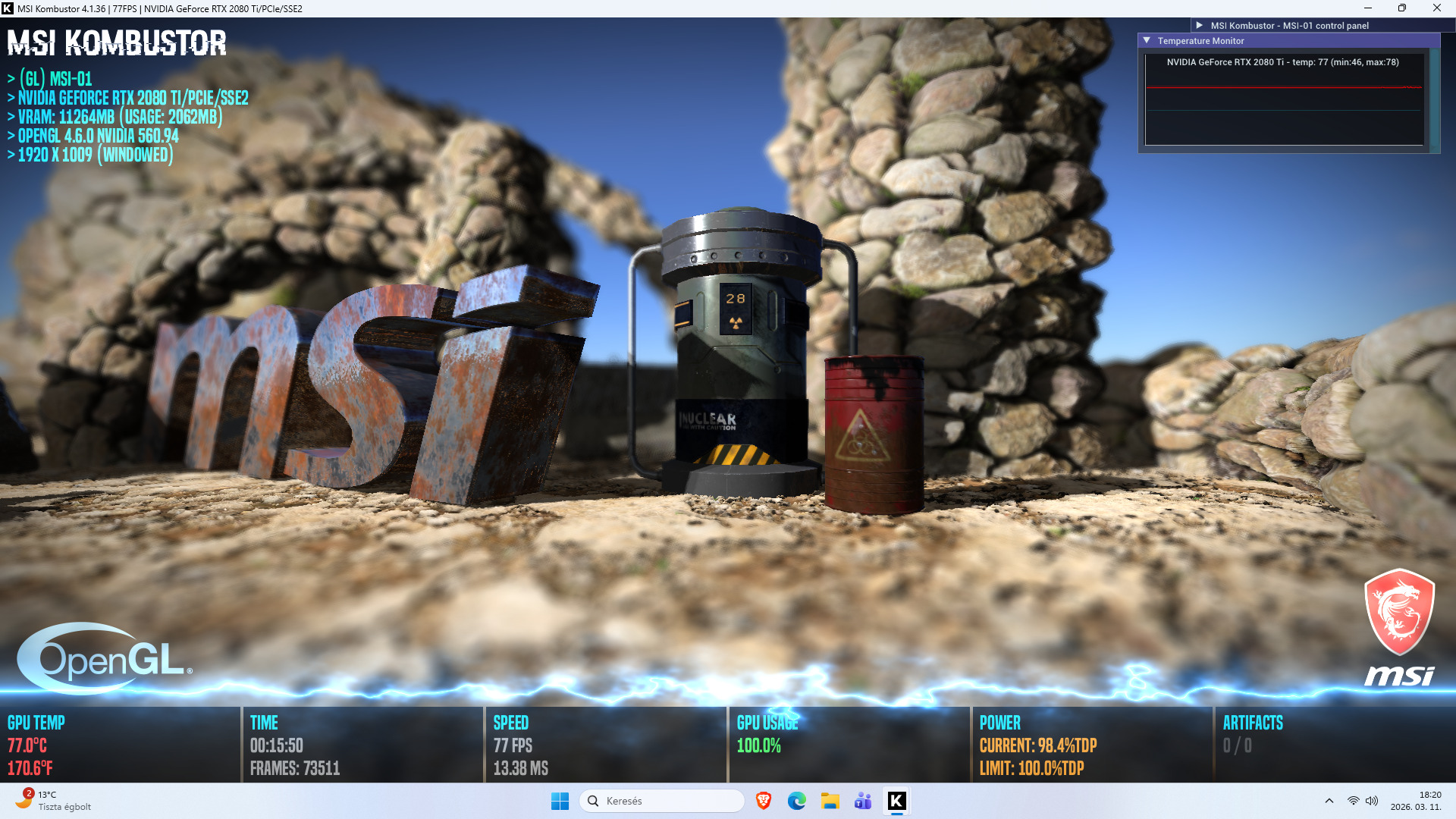Launch Brave browser from taskbar
The image size is (1456, 819).
click(764, 801)
